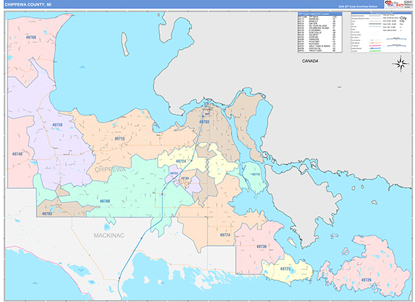Image resolution: width=415 pixels, height=302 pixels.
Task: Select ZIP code label 49725
Action: (285, 269)
